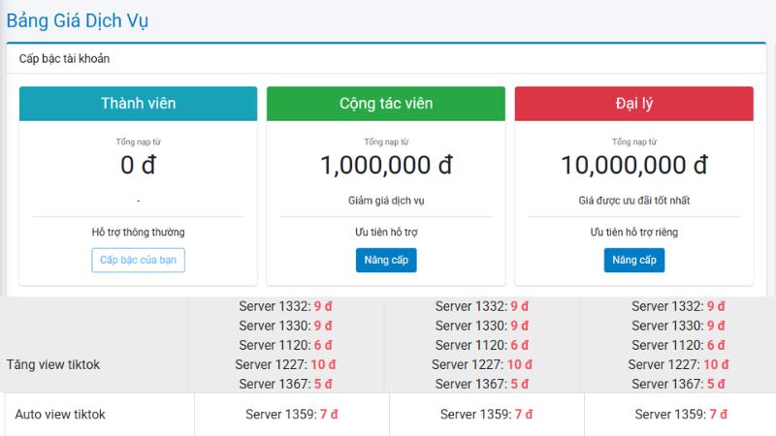
Task: Click the 'Ưu tiên hỗ trợ riêng' text
Action: point(634,233)
